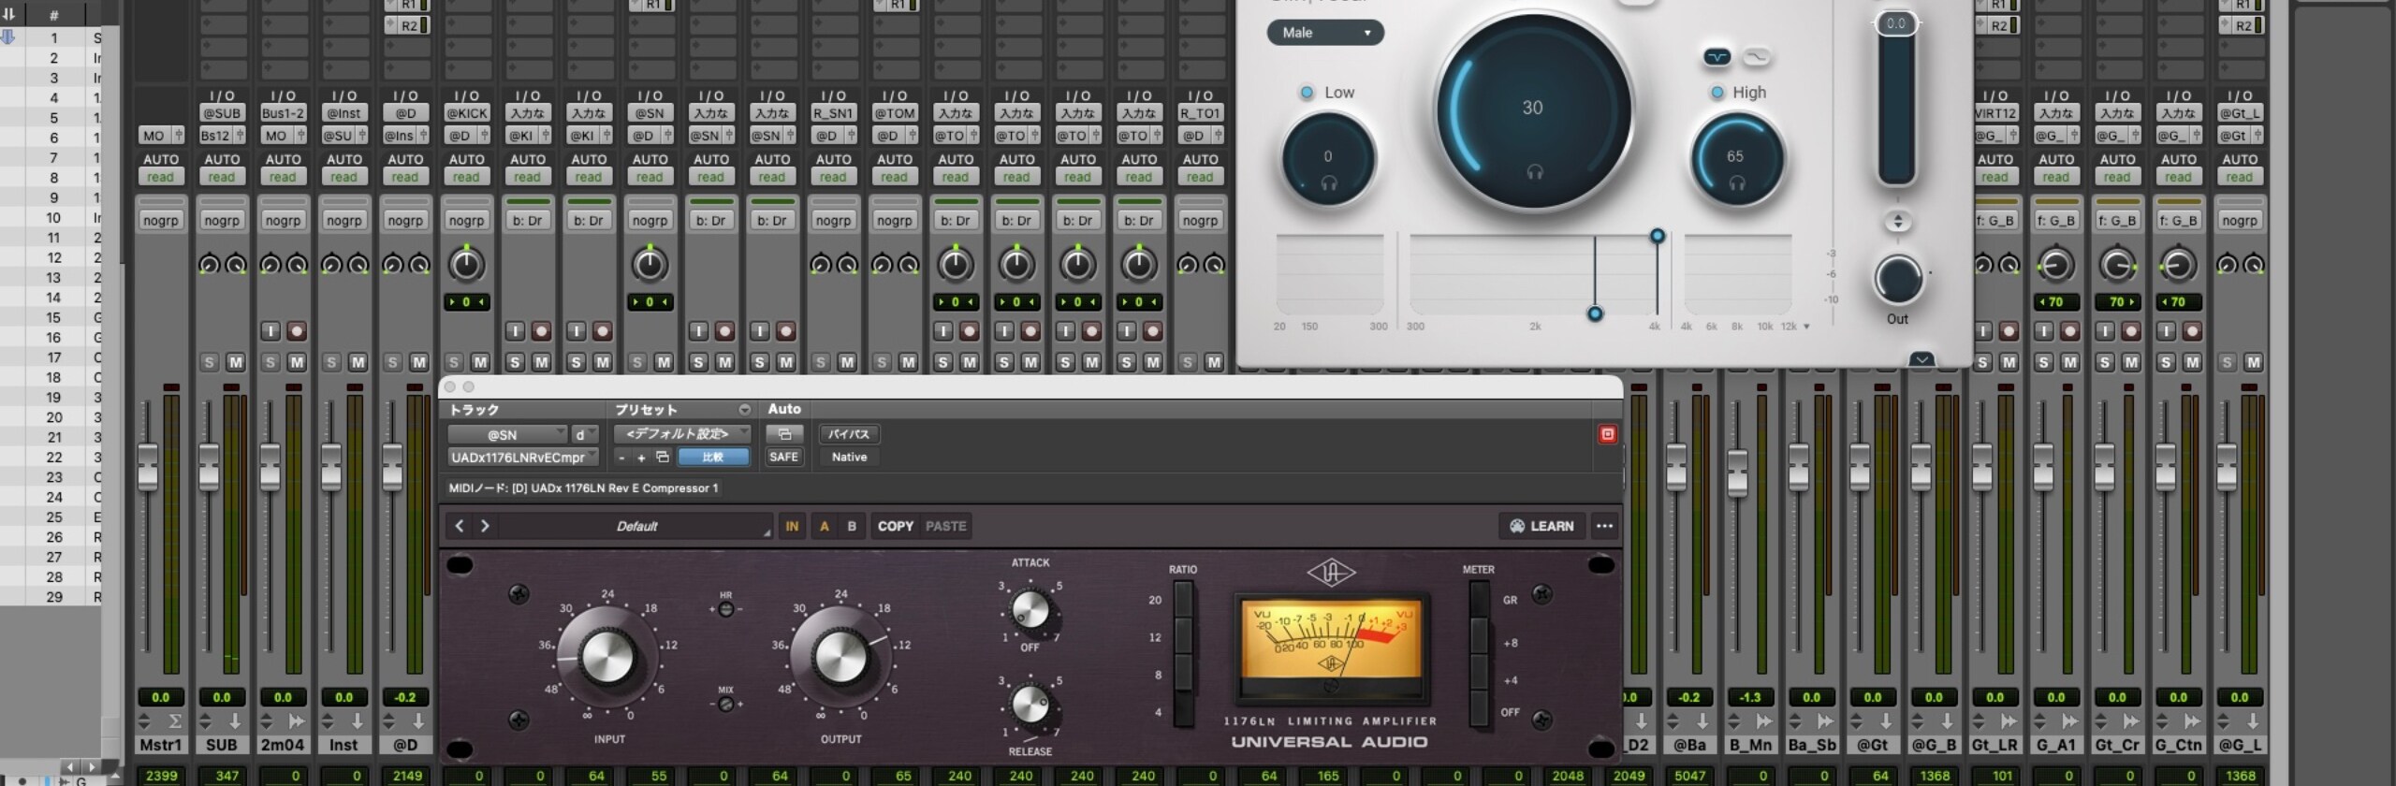Click the Out knob in white plugin
2396x786 pixels.
(1897, 279)
